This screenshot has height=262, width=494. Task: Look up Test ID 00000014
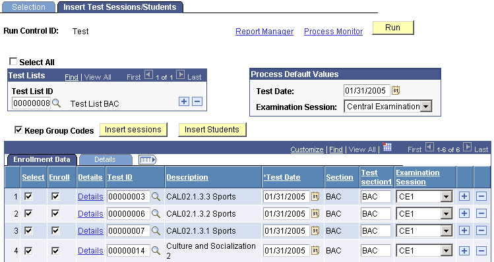tap(156, 251)
